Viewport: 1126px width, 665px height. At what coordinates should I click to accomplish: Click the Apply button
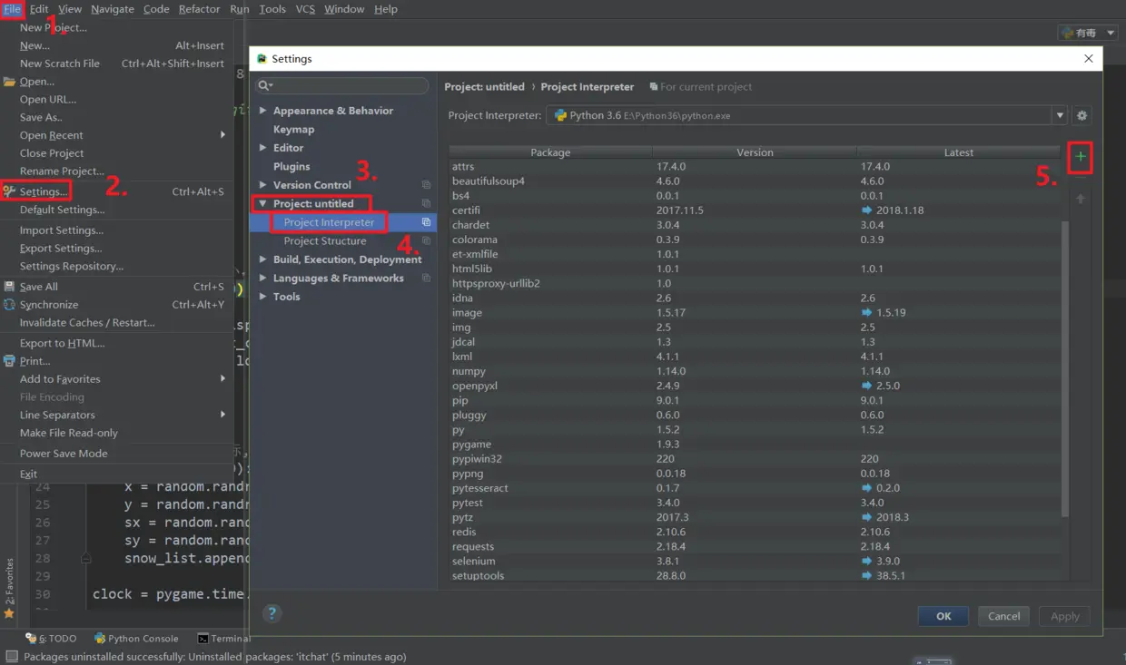click(1064, 616)
